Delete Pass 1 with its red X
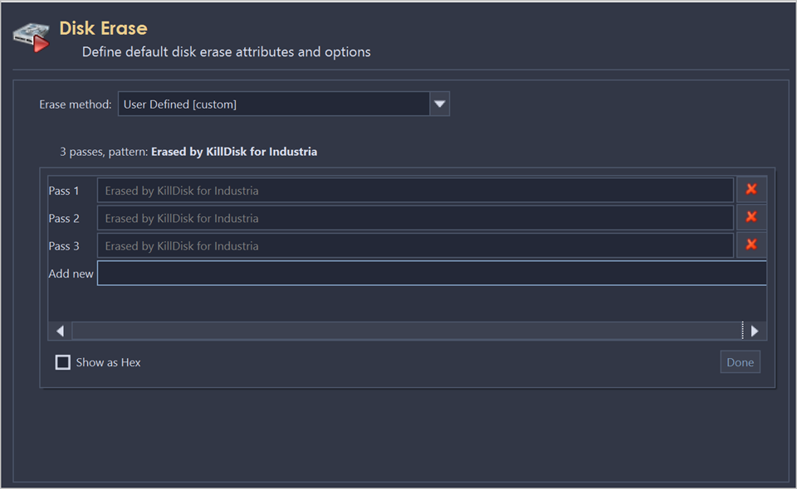The image size is (797, 489). click(751, 190)
